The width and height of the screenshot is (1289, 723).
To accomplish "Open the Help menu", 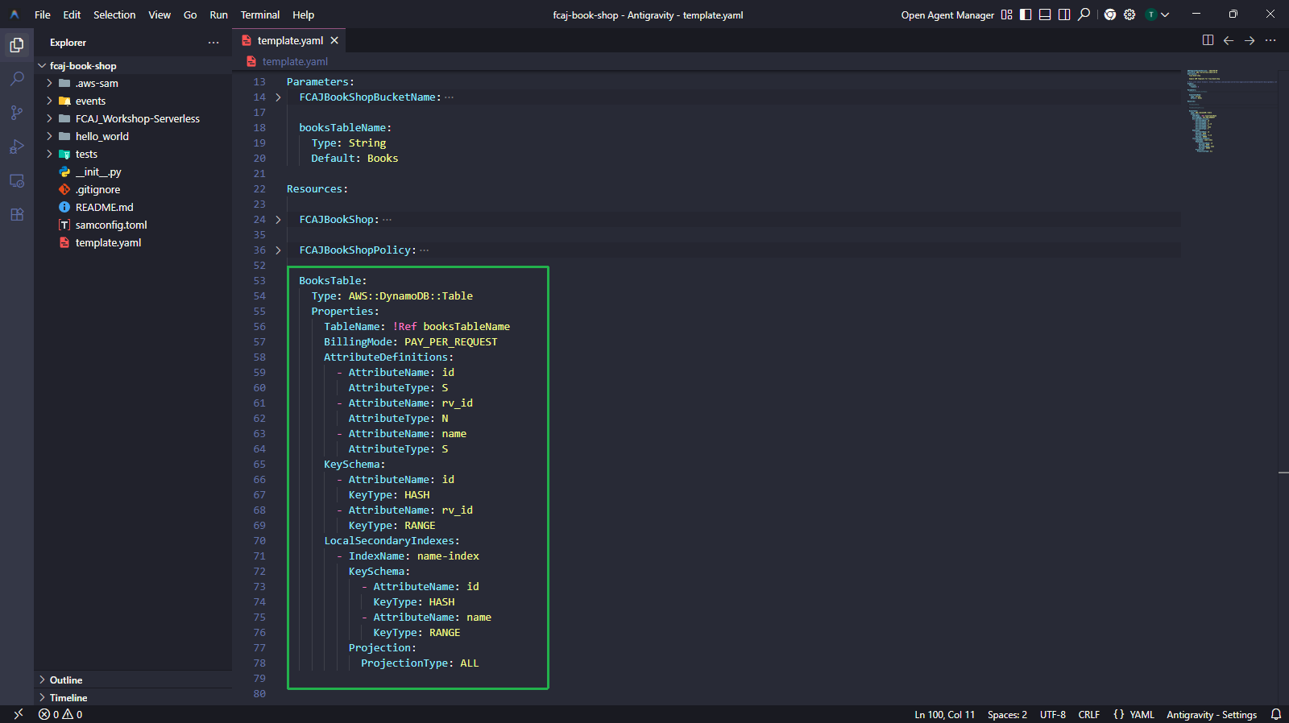I will pyautogui.click(x=303, y=14).
